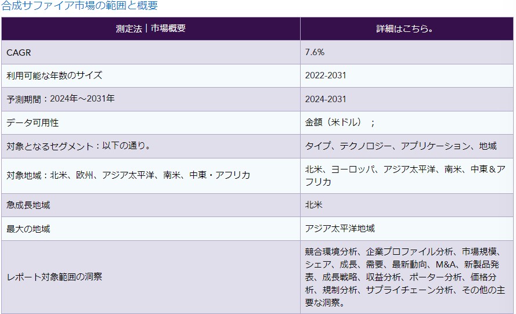
Task: Select the アジア太平洋地域 value cell
Action: pos(407,229)
